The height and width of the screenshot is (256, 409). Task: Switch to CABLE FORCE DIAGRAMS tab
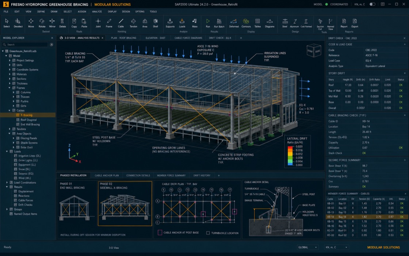pyautogui.click(x=188, y=38)
